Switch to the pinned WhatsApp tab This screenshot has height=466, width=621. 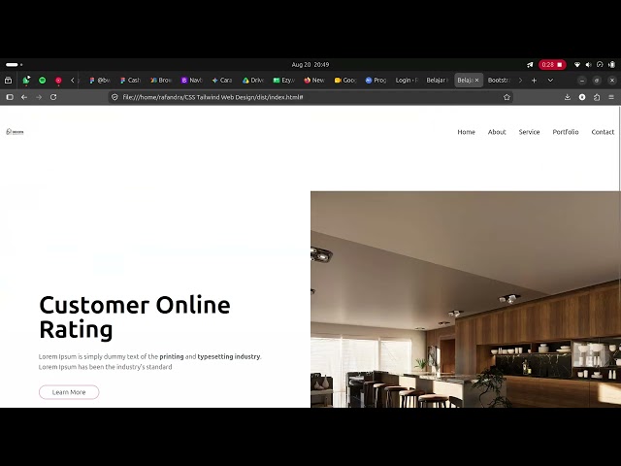[26, 81]
